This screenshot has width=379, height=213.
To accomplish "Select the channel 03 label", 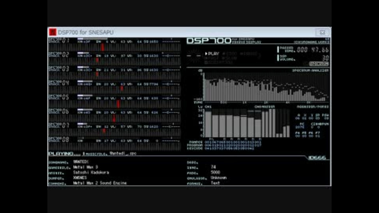I will 59,69.
